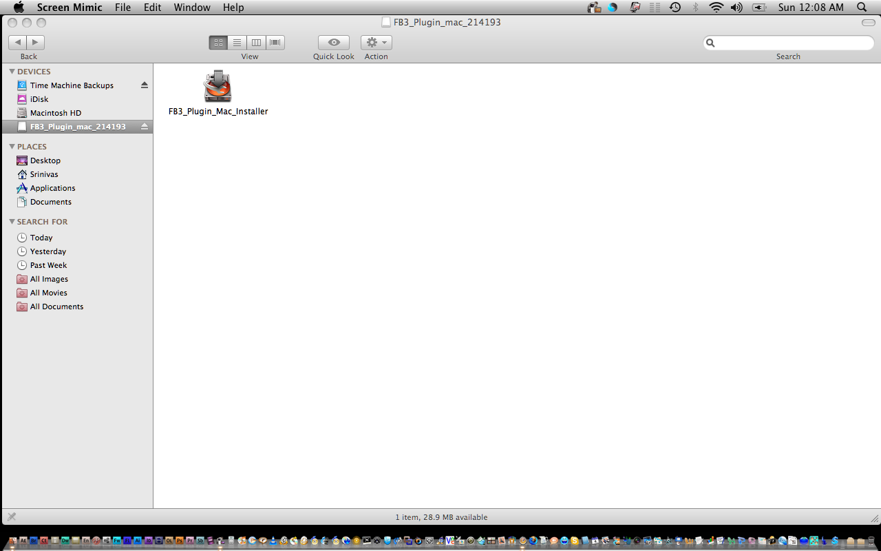Click the clock showing Sun 12:08 AM

coord(811,8)
